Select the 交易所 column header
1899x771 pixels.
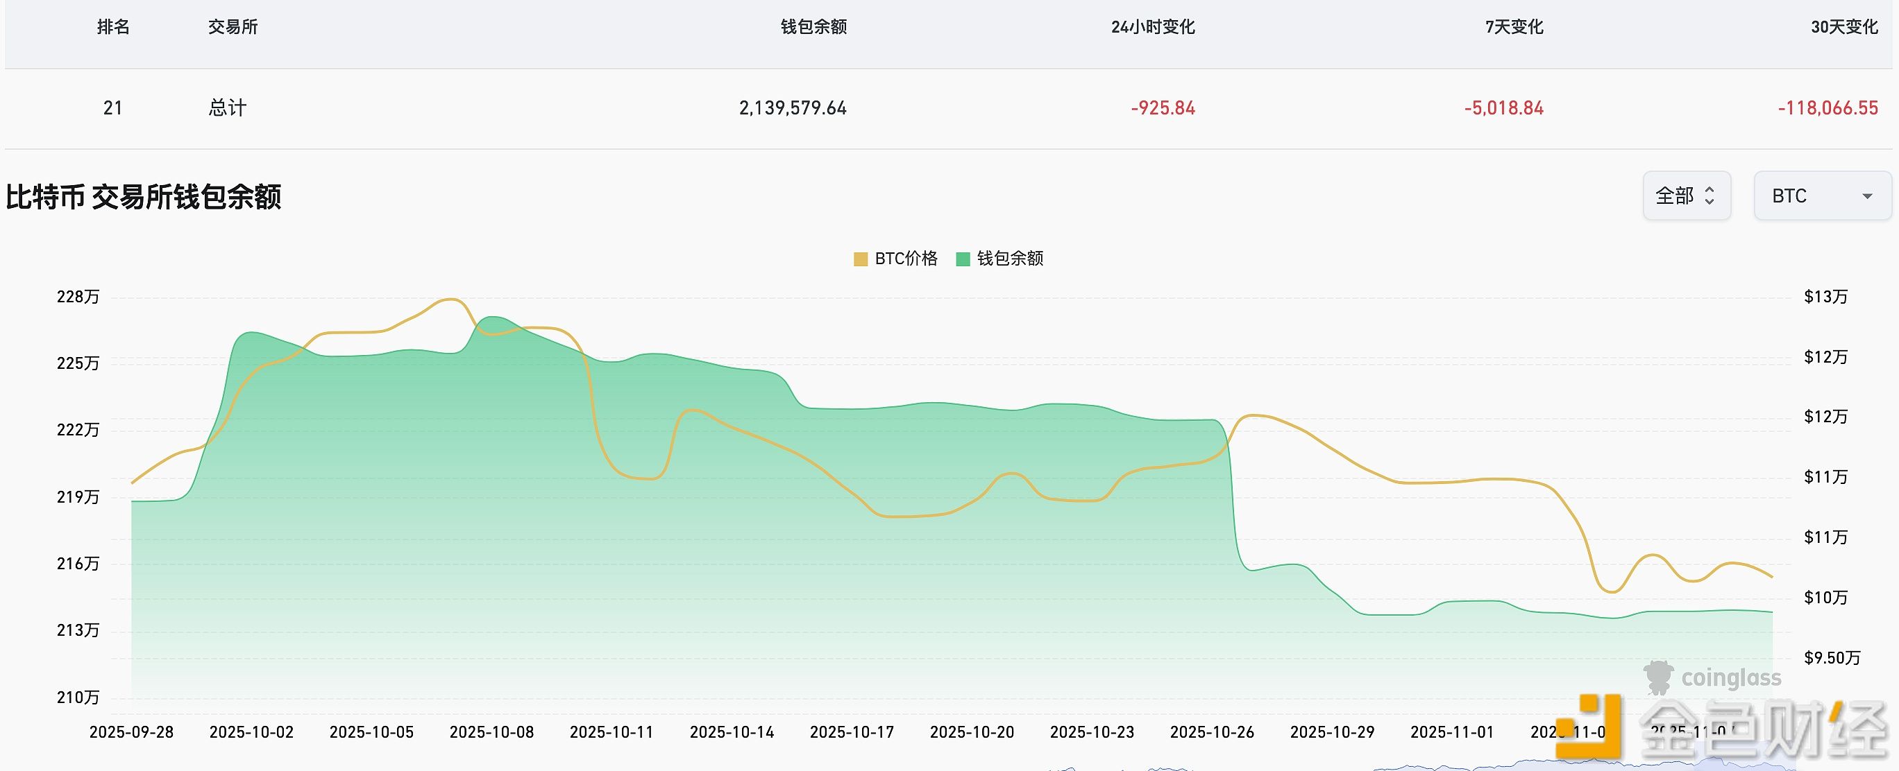(233, 27)
